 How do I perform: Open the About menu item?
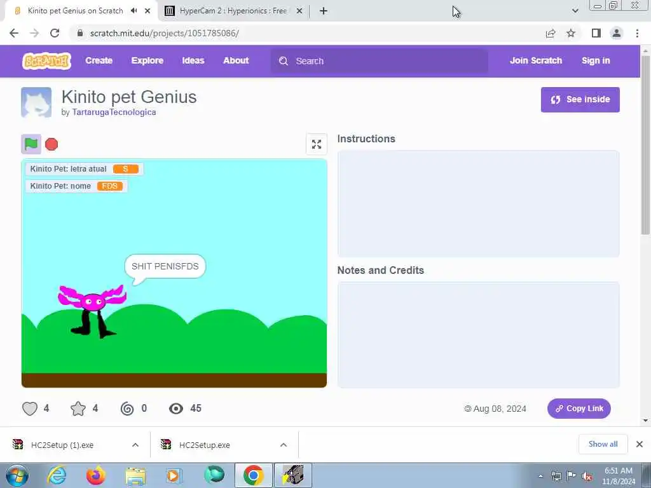(236, 60)
